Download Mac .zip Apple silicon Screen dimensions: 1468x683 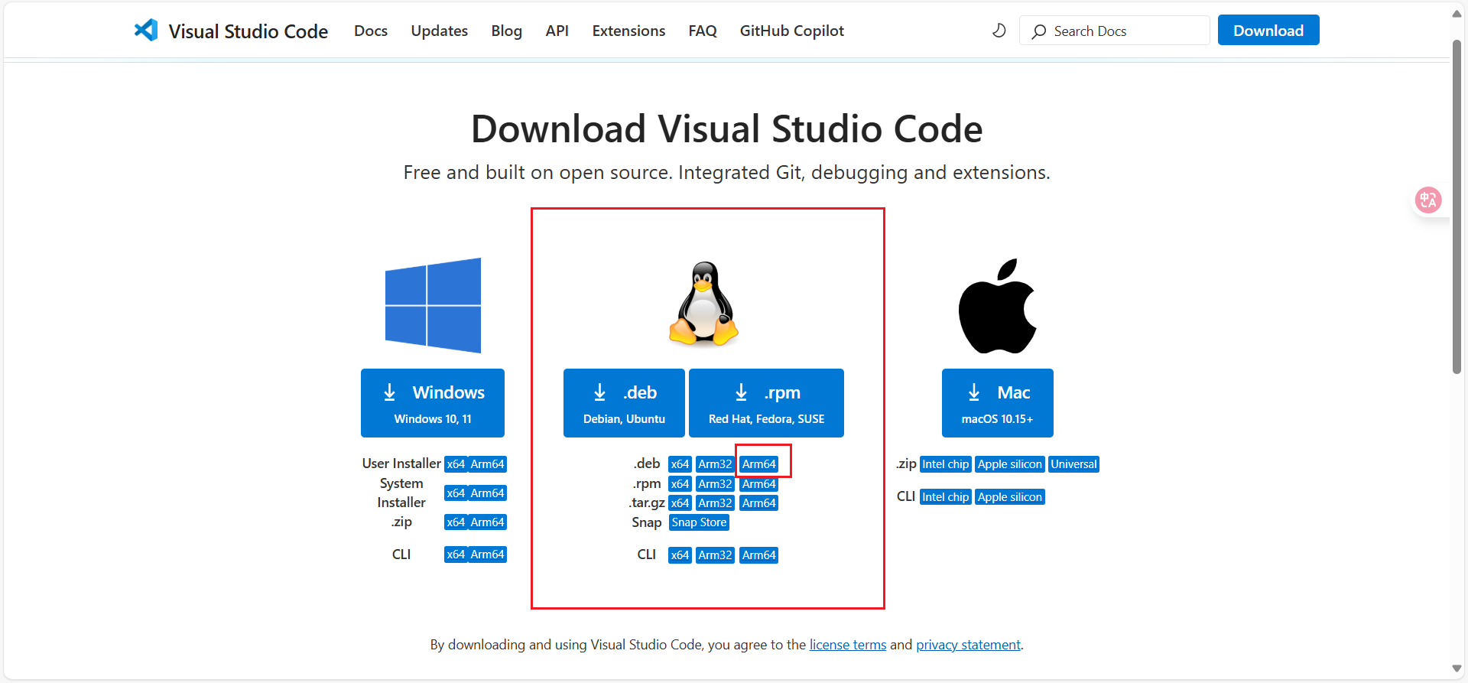point(1009,464)
